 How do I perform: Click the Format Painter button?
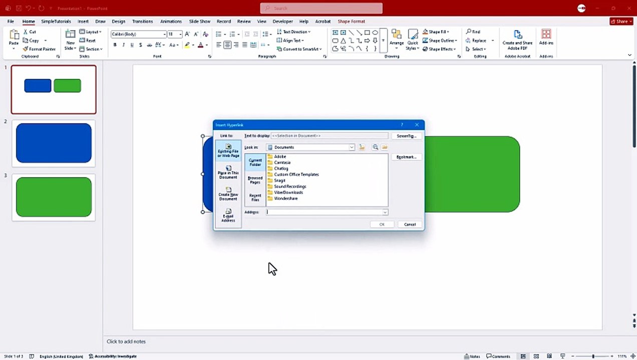(x=40, y=49)
